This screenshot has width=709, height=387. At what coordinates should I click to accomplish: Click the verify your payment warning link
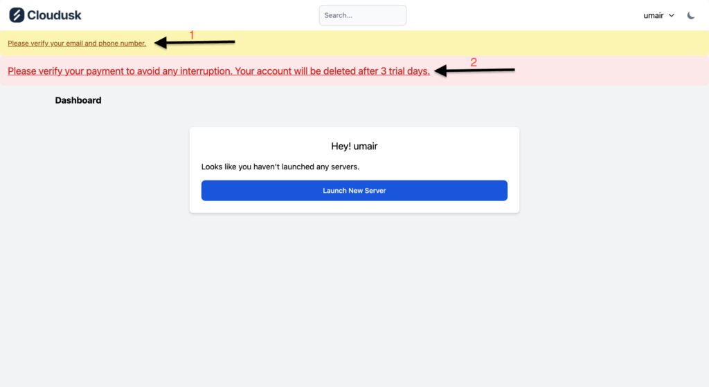click(219, 71)
